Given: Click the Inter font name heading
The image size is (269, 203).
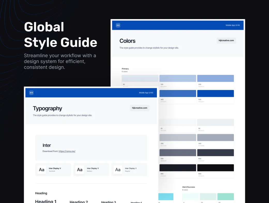Looking at the screenshot, I should [47, 145].
